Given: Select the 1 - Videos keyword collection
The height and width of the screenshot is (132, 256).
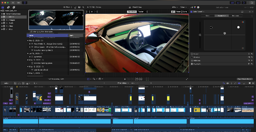Looking at the screenshot, I should click(14, 17).
